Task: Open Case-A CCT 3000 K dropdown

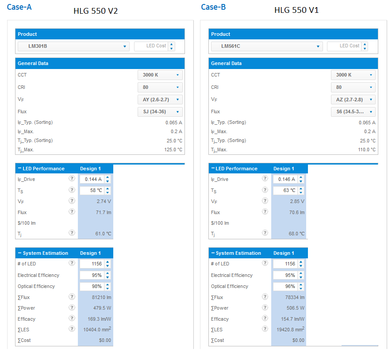Action: coord(160,75)
